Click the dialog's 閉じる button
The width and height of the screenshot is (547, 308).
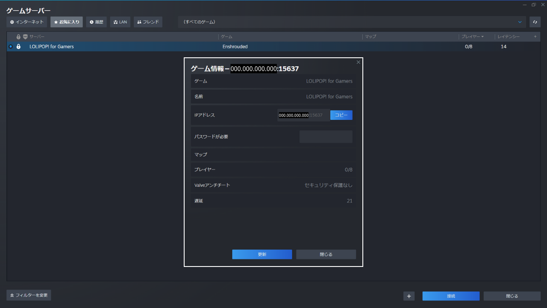(326, 254)
